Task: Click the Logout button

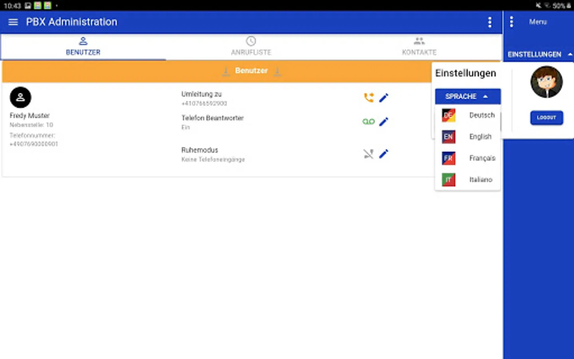Action: click(546, 118)
